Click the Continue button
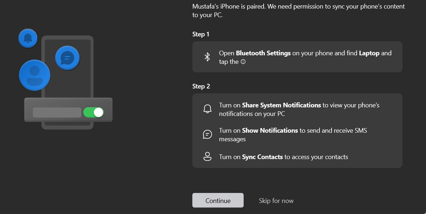Screen dimensions: 426x214 [x=218, y=200]
